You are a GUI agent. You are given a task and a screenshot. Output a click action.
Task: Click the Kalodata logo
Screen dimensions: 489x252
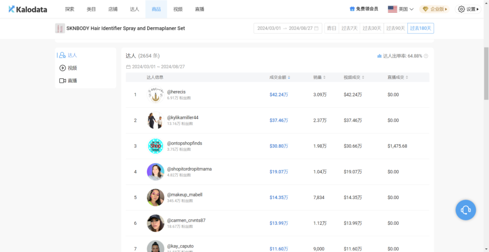coord(28,10)
